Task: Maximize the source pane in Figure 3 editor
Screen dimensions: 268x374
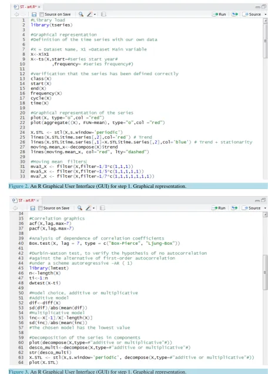Action: coord(263,200)
